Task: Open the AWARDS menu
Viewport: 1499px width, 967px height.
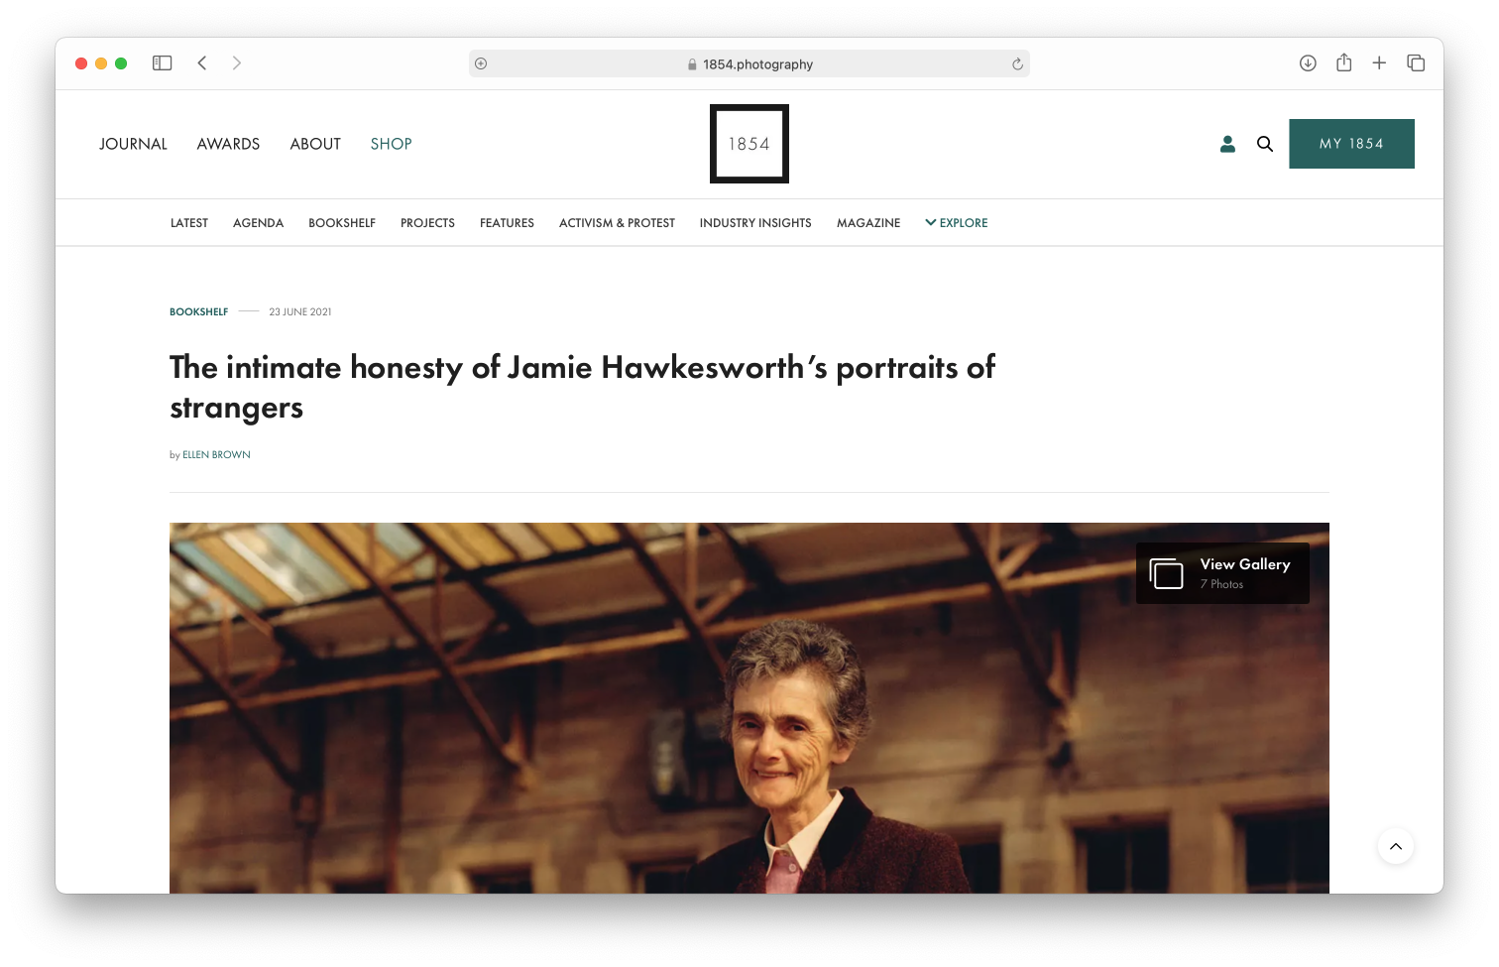Action: [228, 144]
